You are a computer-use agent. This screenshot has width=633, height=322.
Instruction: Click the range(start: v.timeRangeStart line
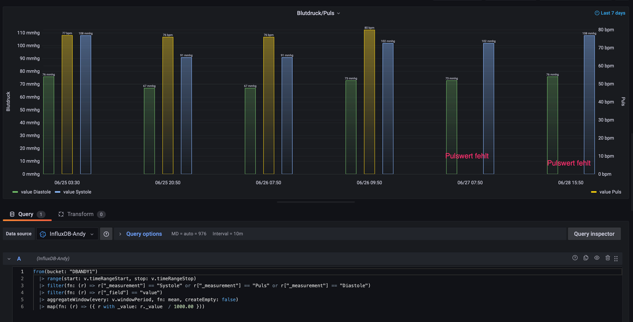118,278
